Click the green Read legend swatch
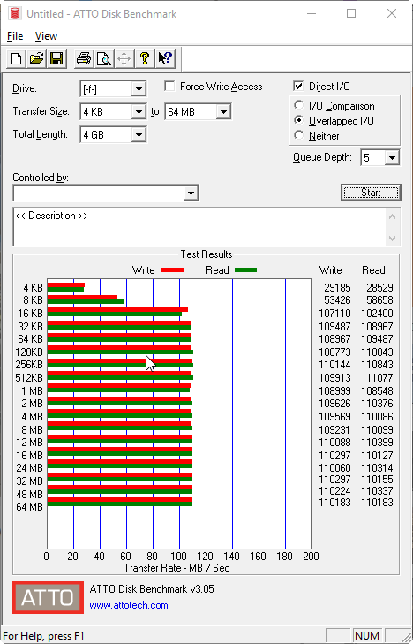413x644 pixels. pyautogui.click(x=245, y=270)
